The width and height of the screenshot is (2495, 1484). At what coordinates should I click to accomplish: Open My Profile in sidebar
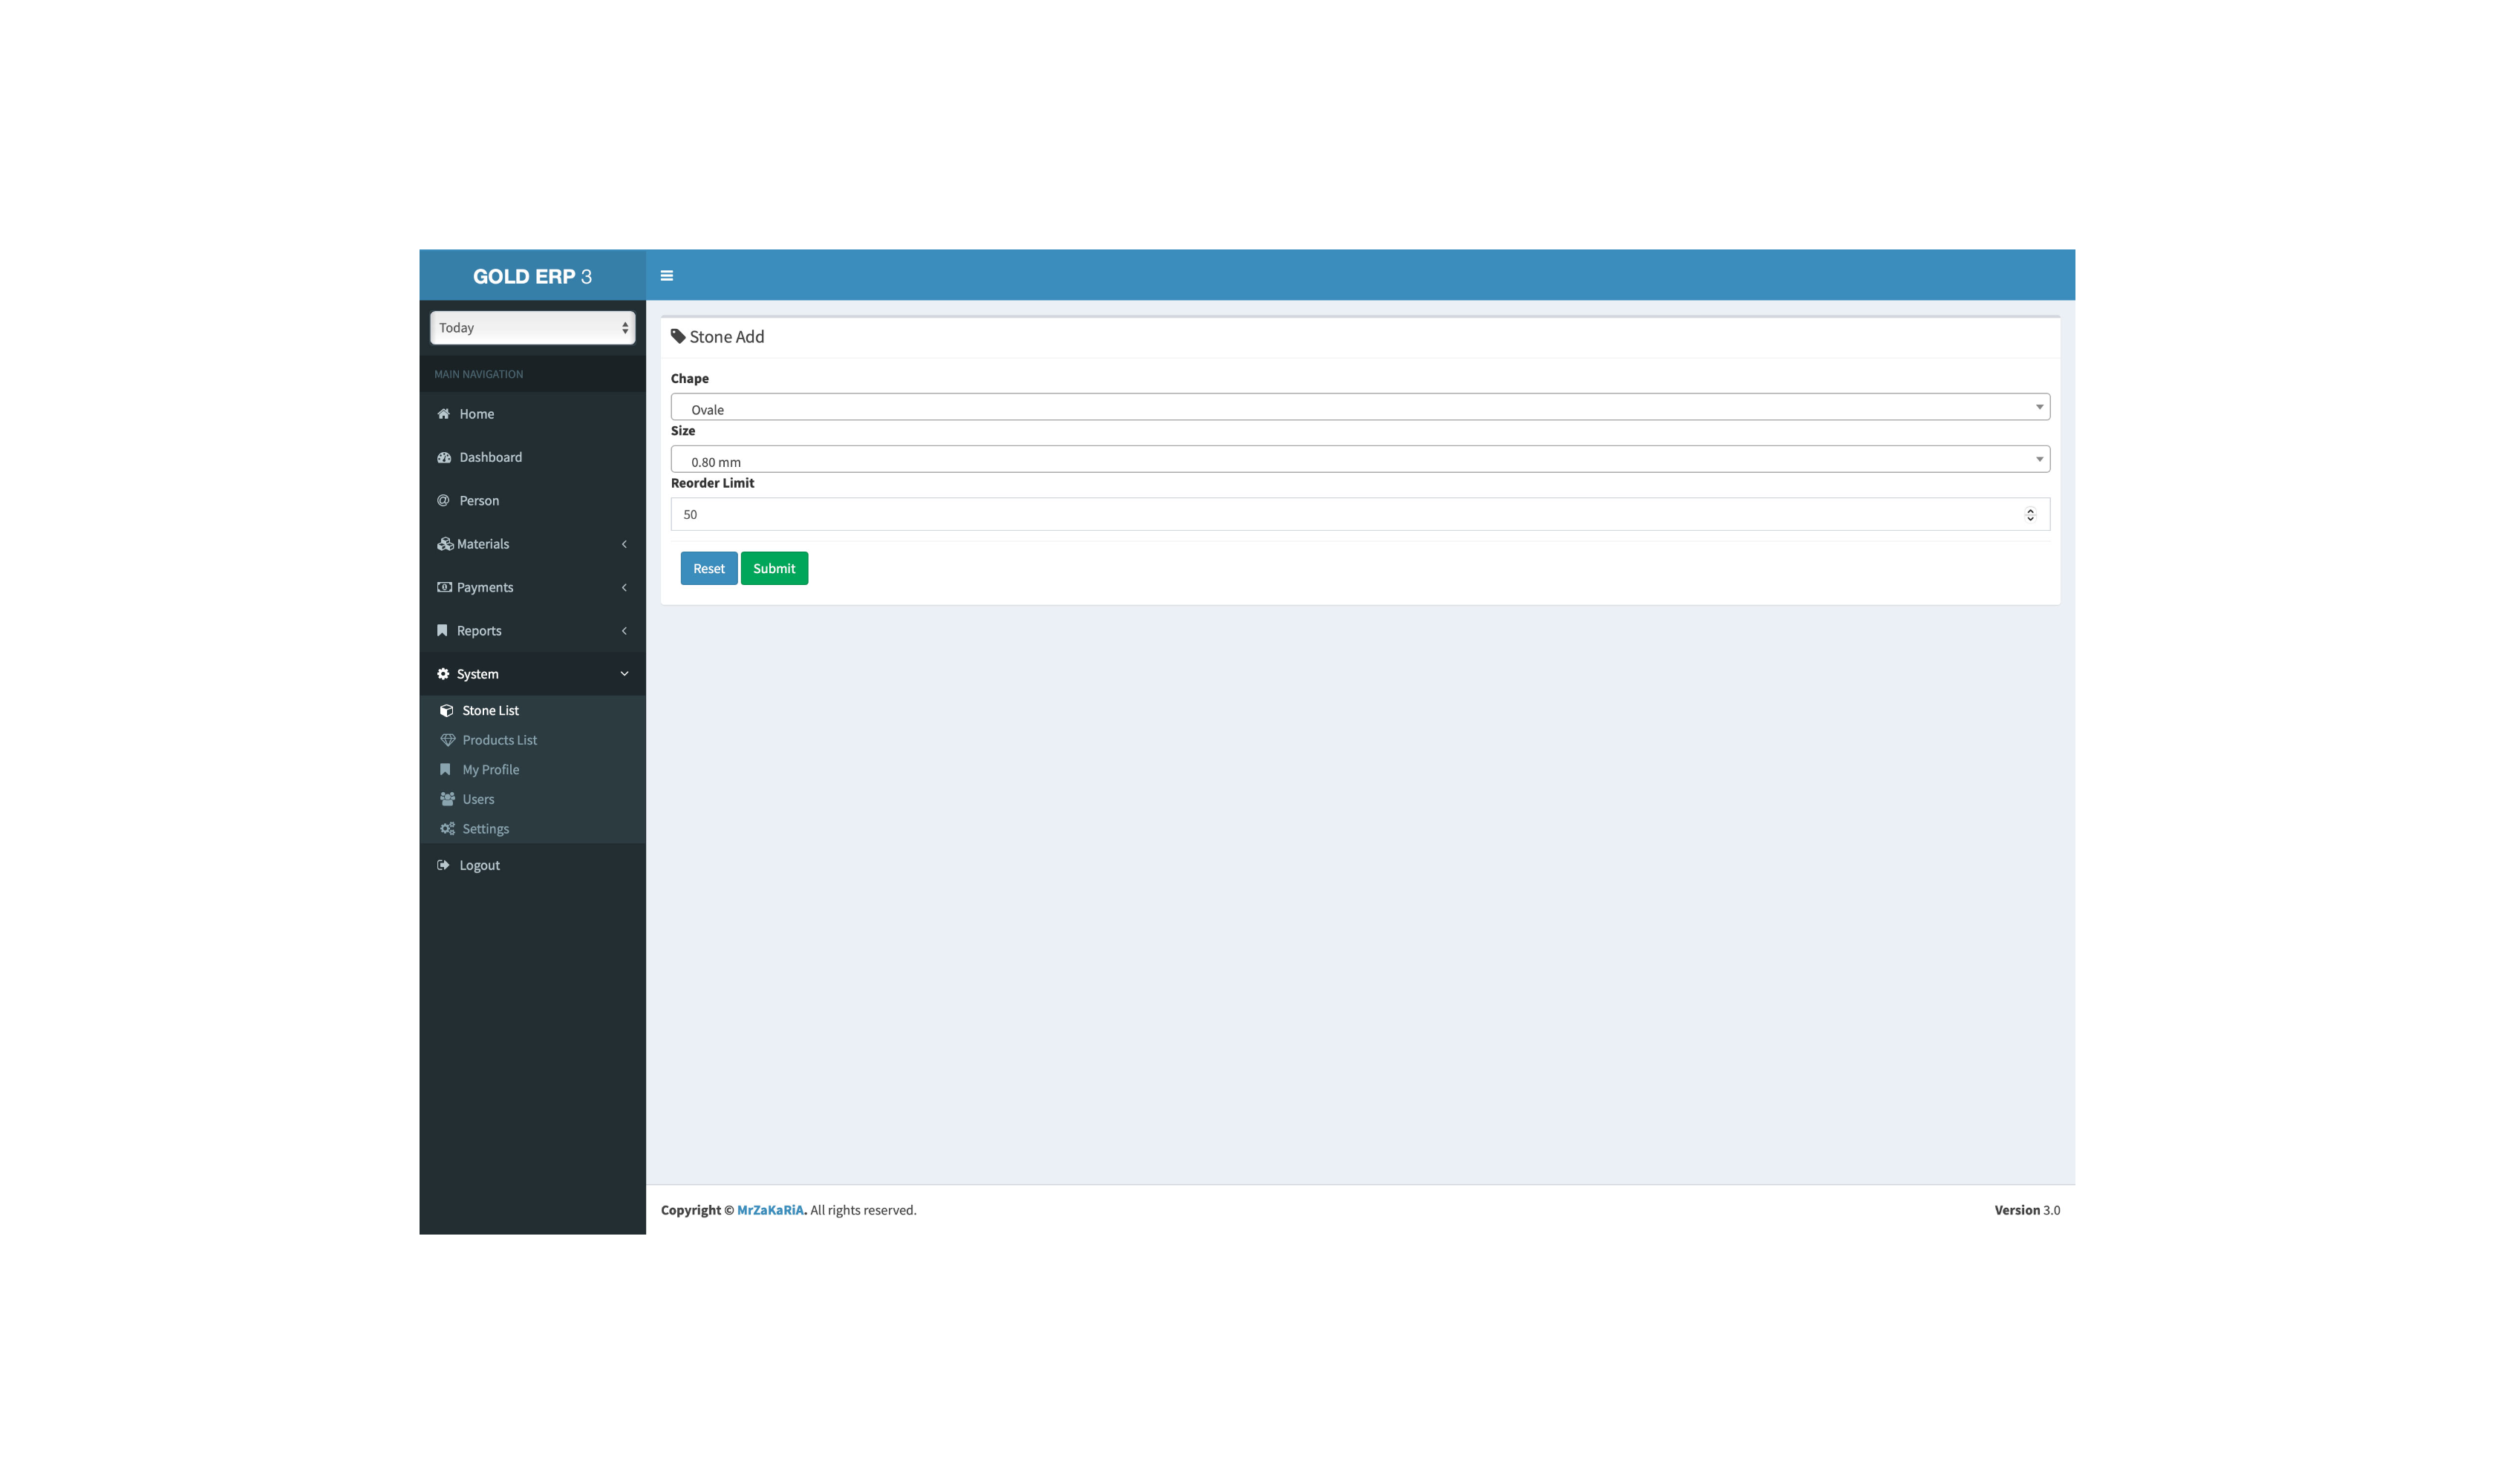coord(490,770)
